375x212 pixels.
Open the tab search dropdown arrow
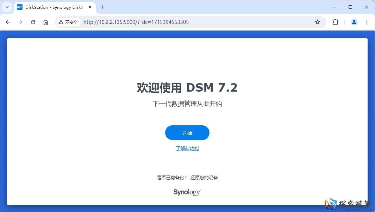[x=7, y=7]
